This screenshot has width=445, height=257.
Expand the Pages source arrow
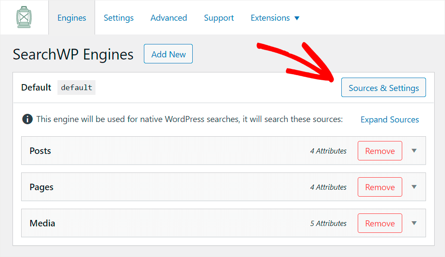414,187
